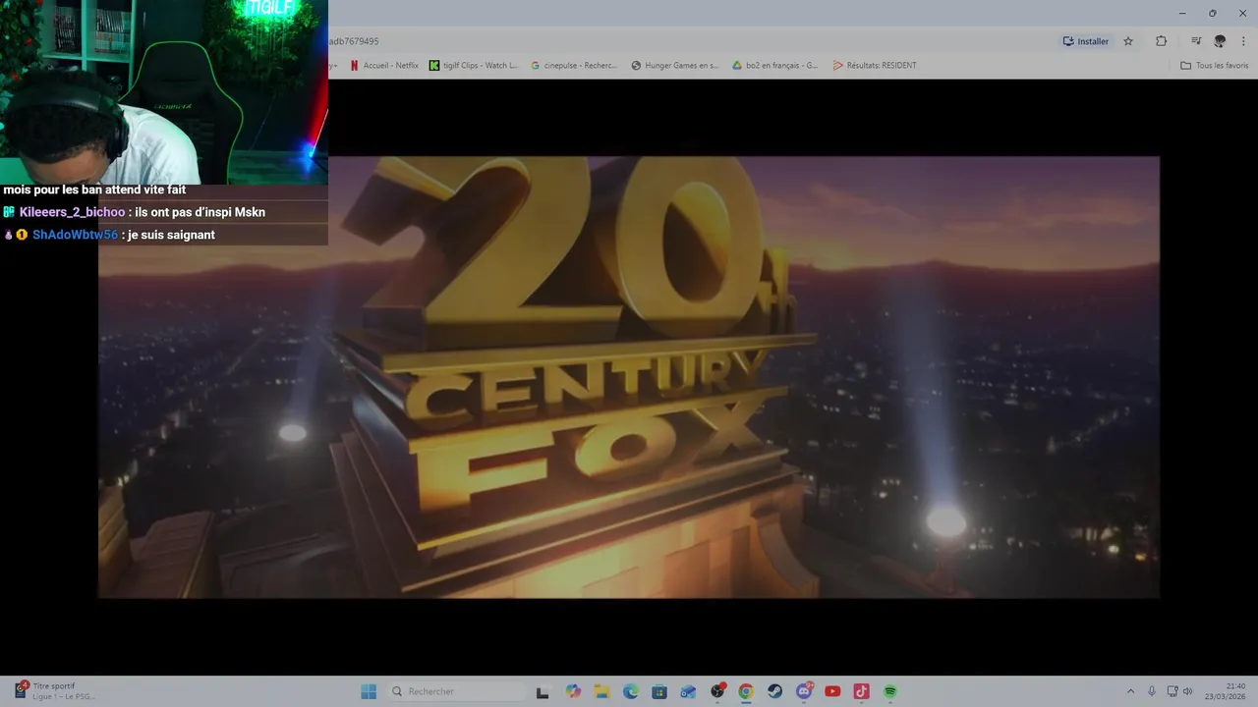Open the Titre sportif news widget
1258x707 pixels.
pyautogui.click(x=54, y=691)
